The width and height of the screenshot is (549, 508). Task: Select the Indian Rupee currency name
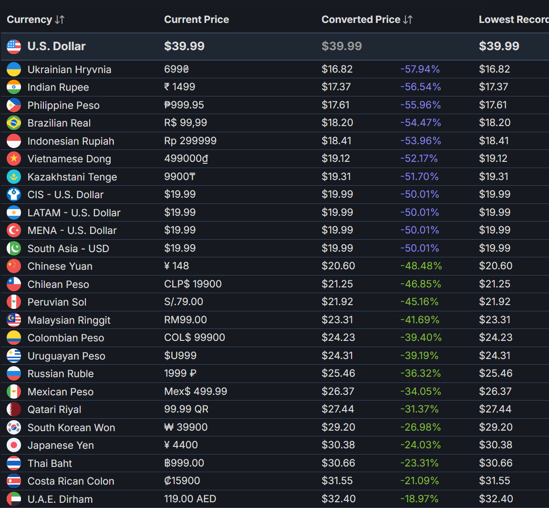click(58, 87)
